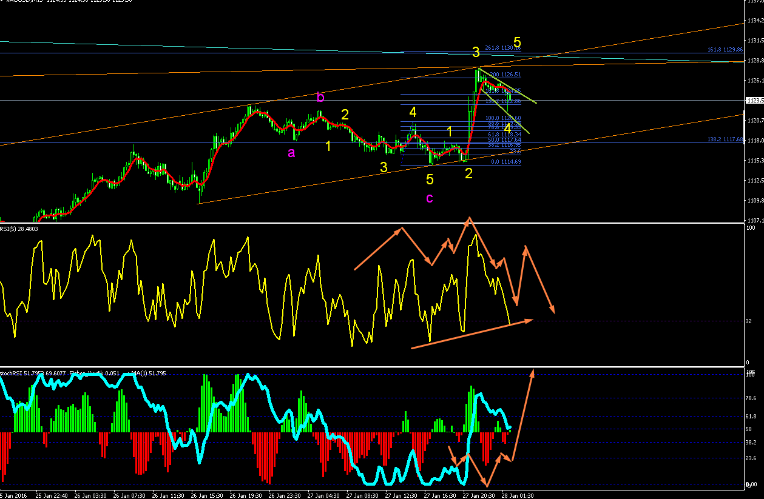The height and width of the screenshot is (499, 764).
Task: Click price axis value 1115.3
Action: click(x=756, y=161)
